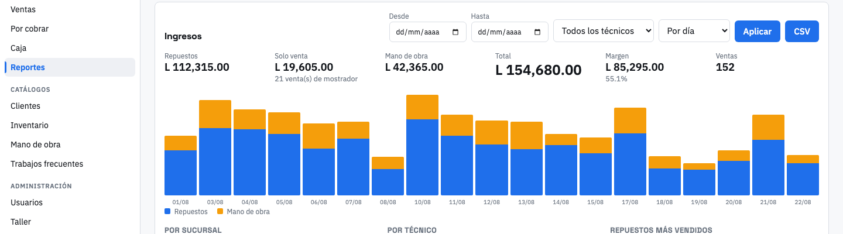This screenshot has height=234, width=843.
Task: Click the 05/08 axis label
Action: point(284,202)
